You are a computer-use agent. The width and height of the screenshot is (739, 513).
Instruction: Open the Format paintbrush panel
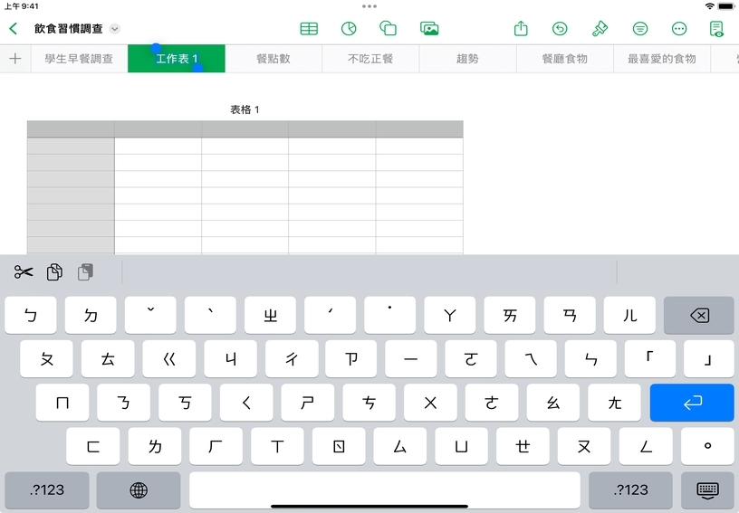600,29
